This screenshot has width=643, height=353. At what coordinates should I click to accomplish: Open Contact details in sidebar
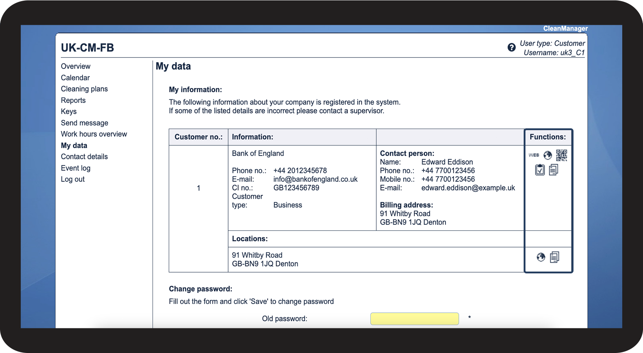tap(84, 157)
